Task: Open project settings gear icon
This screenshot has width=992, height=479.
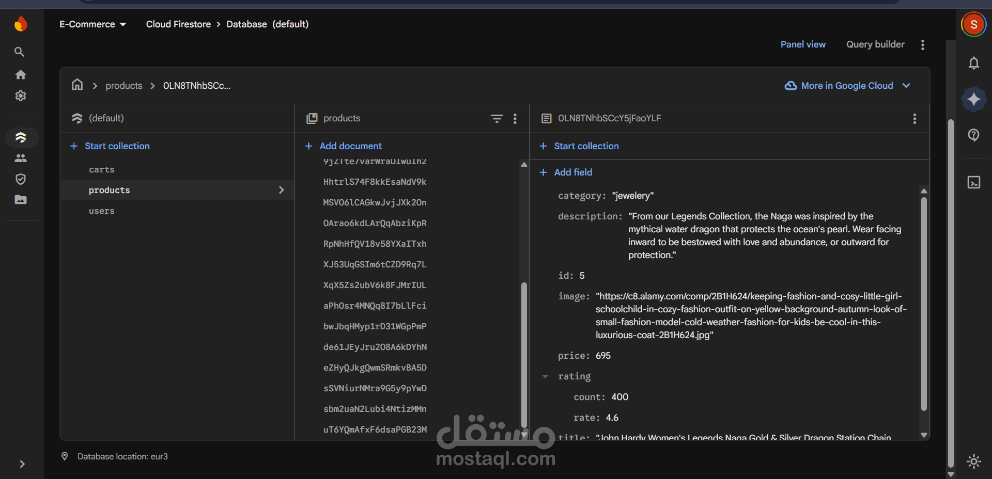Action: click(21, 96)
